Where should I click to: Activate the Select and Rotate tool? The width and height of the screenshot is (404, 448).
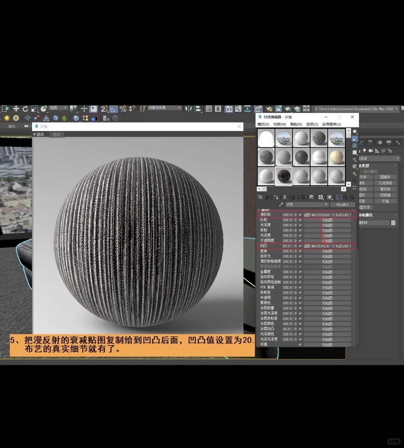coord(25,109)
